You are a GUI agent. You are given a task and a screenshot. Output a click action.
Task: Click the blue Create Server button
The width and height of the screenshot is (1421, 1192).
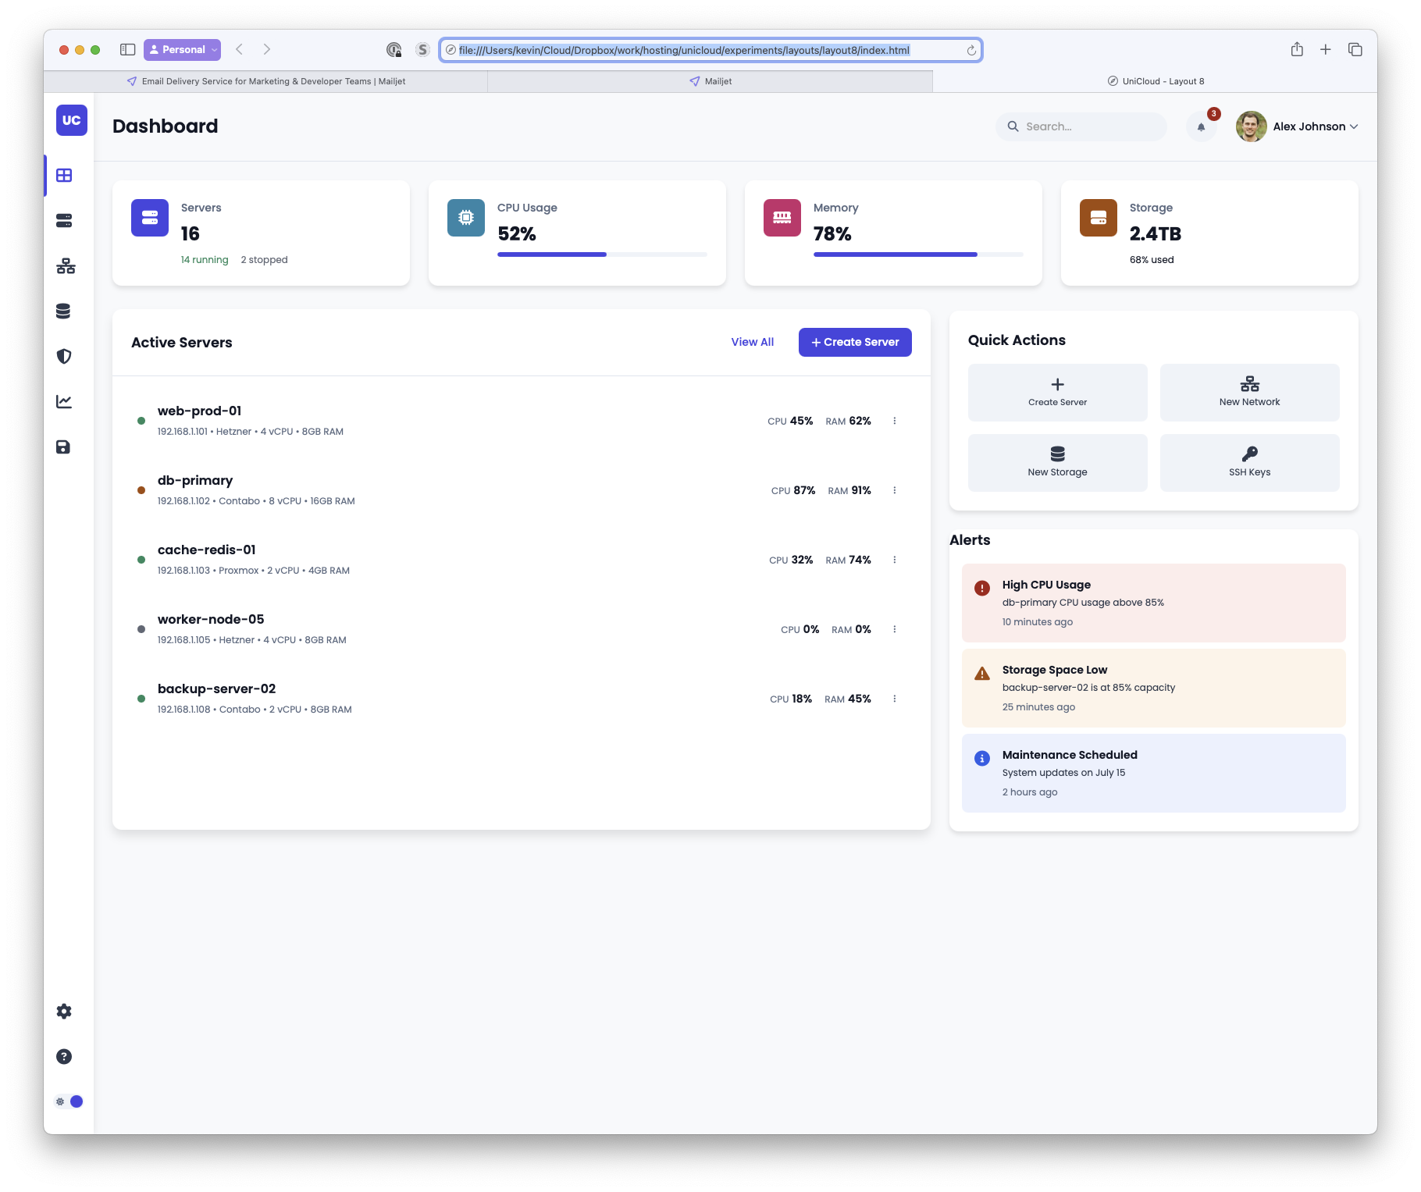click(x=855, y=342)
